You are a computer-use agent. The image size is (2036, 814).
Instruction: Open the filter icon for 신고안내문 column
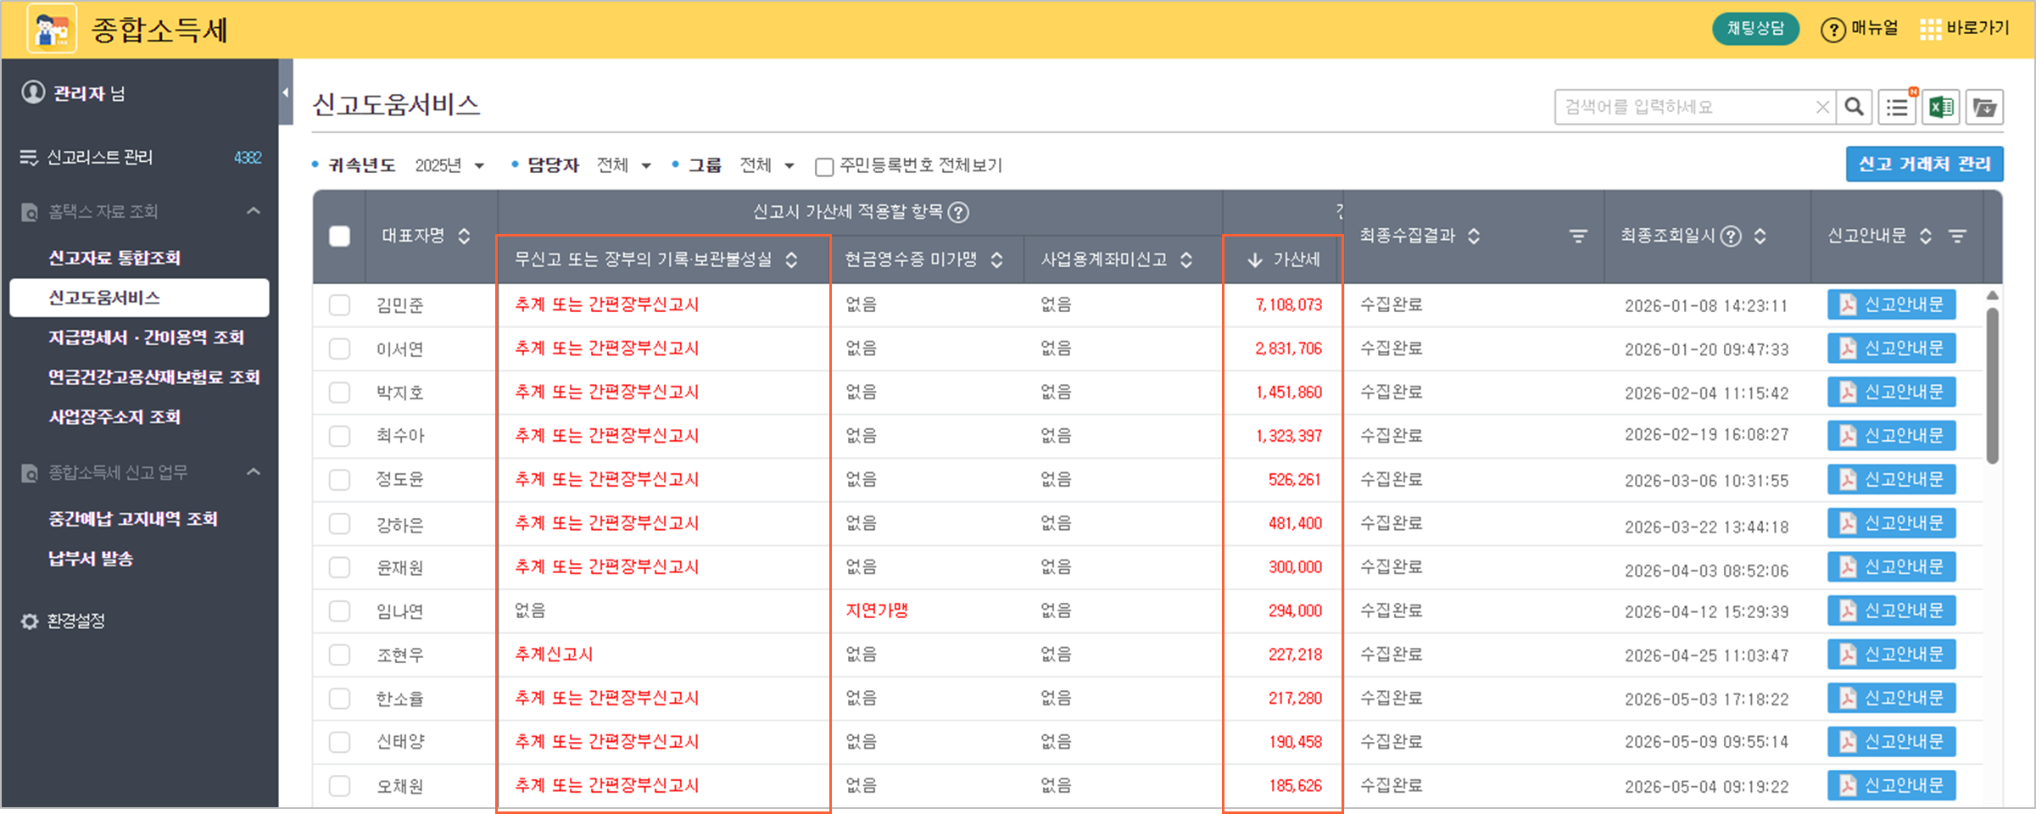pos(1957,237)
